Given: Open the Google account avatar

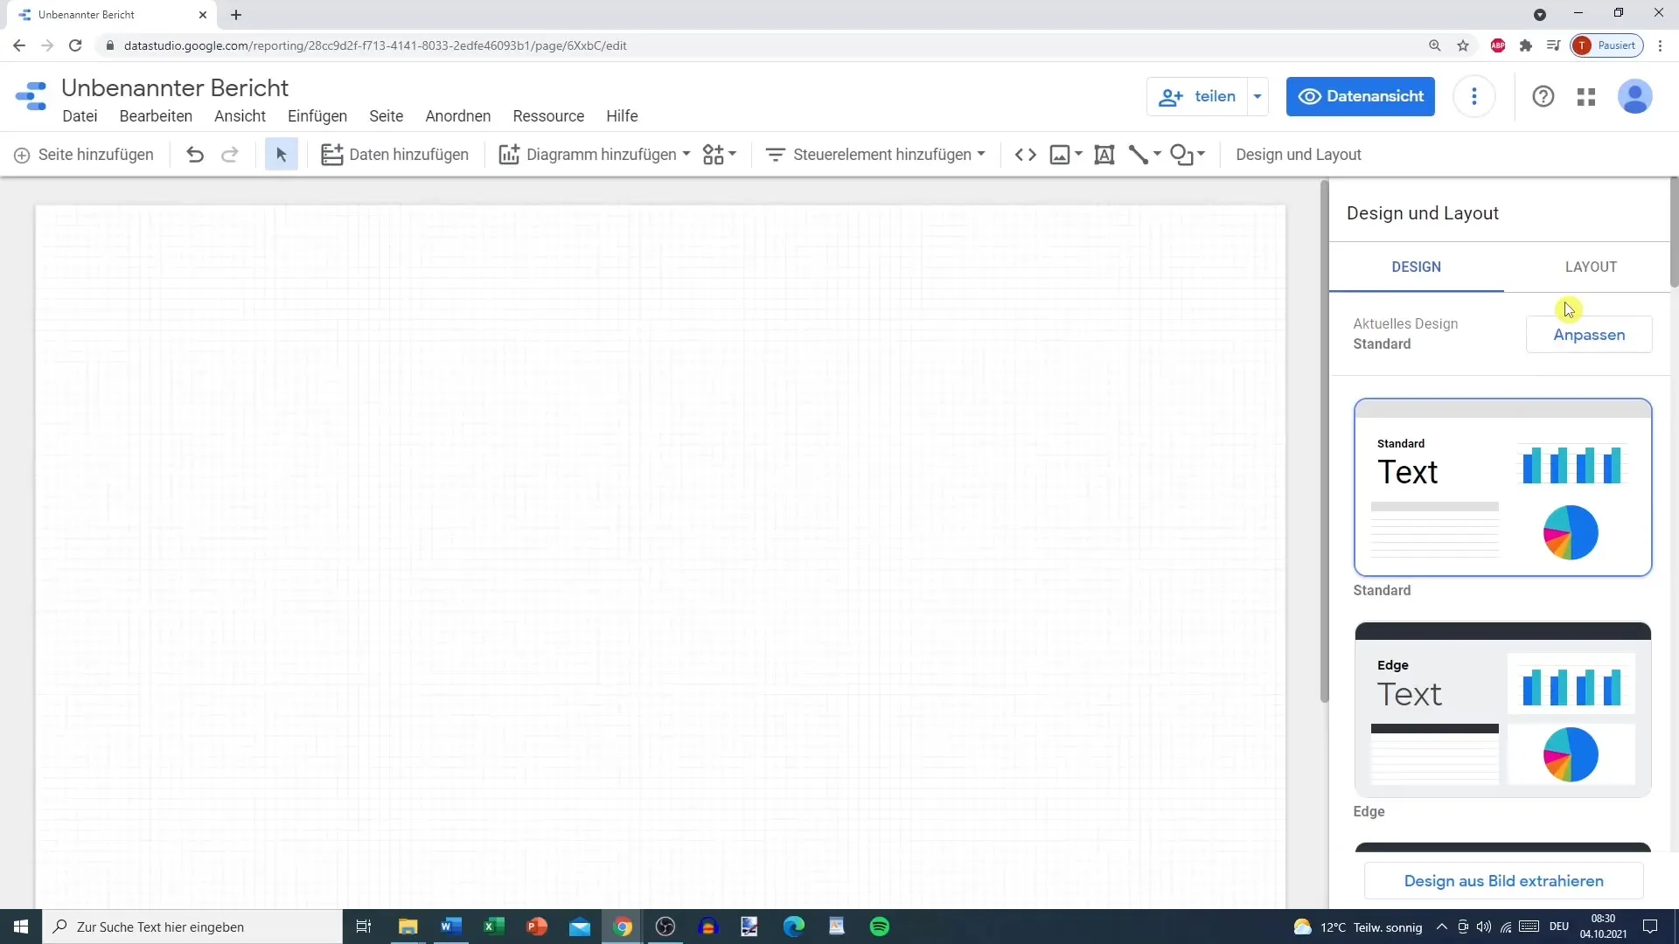Looking at the screenshot, I should pyautogui.click(x=1634, y=96).
